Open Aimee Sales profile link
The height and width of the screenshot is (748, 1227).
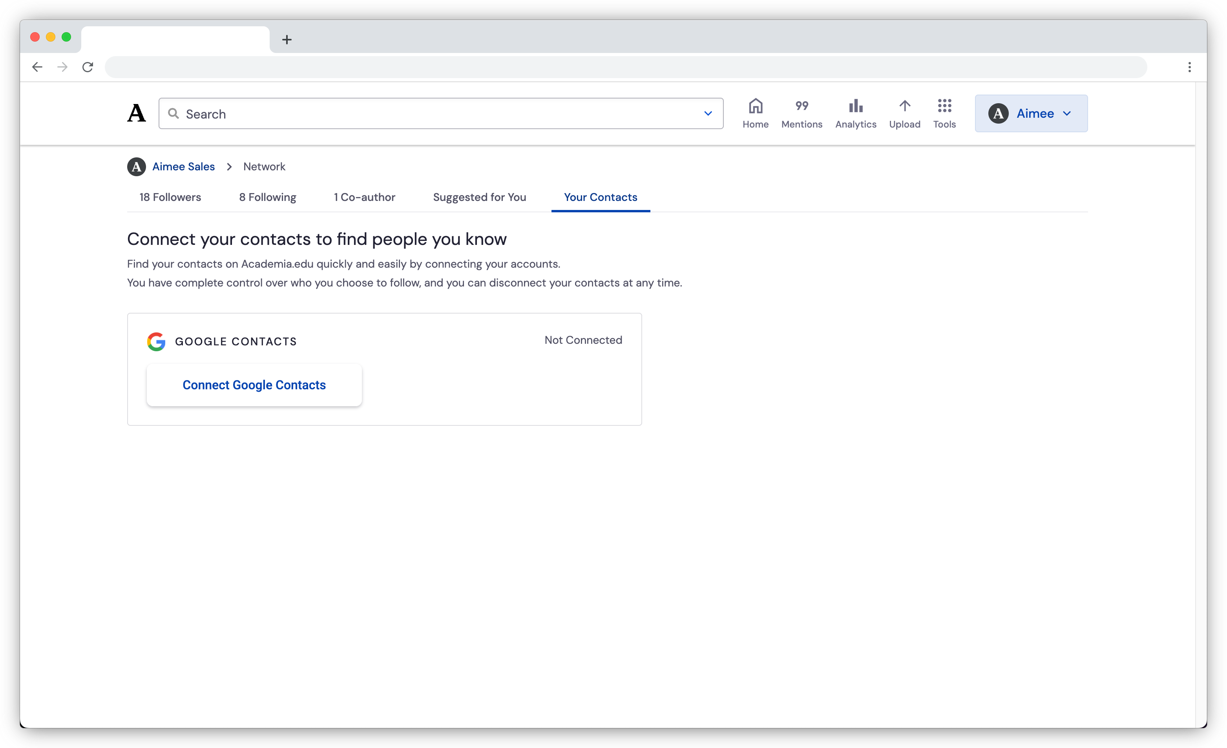click(183, 166)
